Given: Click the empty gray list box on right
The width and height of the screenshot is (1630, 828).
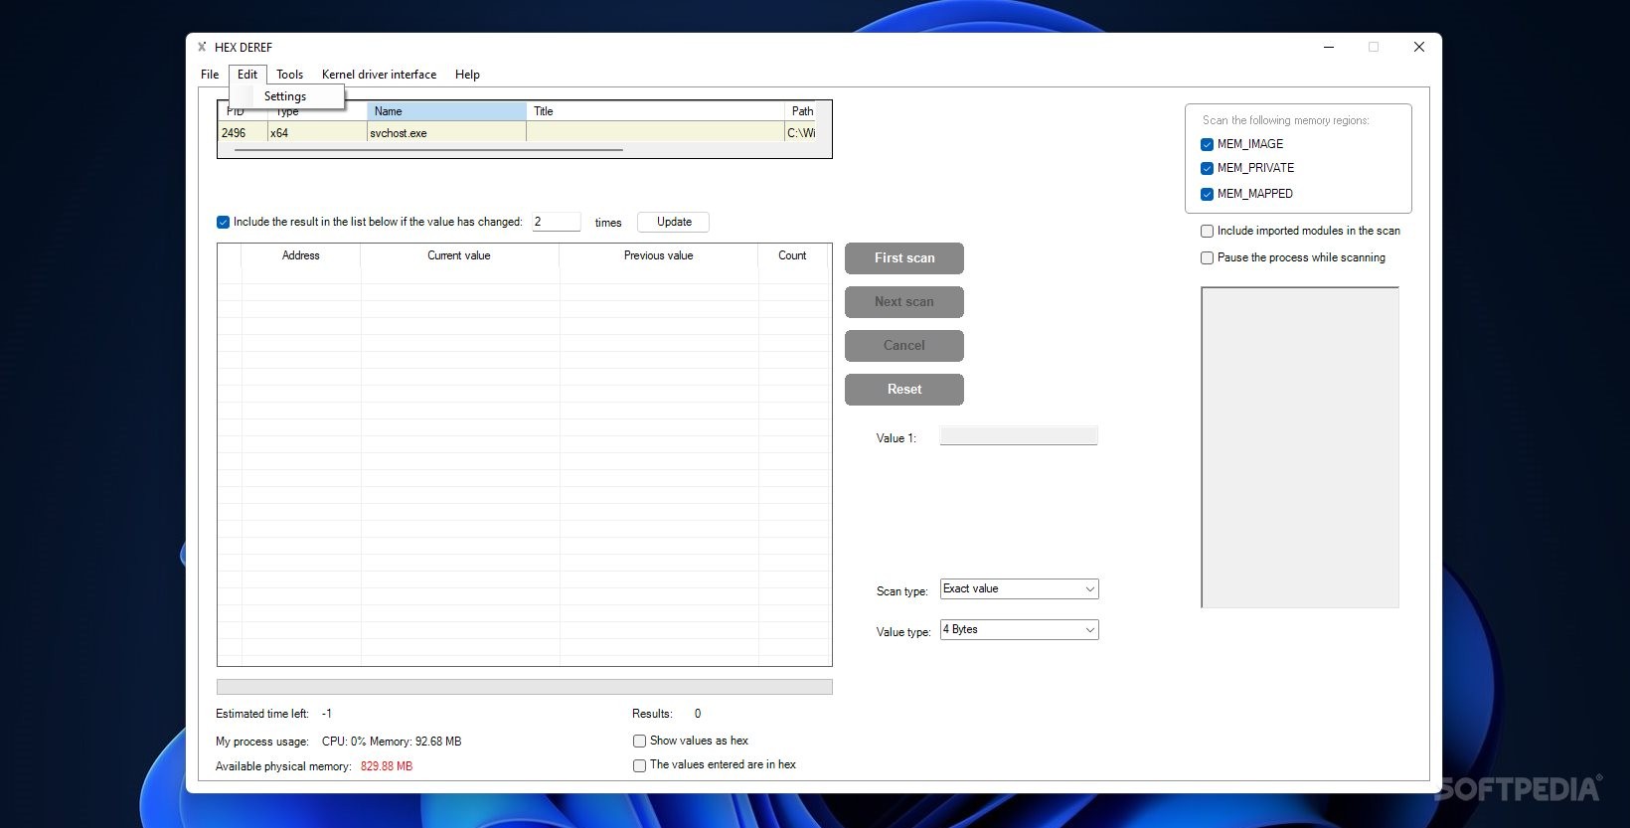Looking at the screenshot, I should 1300,447.
